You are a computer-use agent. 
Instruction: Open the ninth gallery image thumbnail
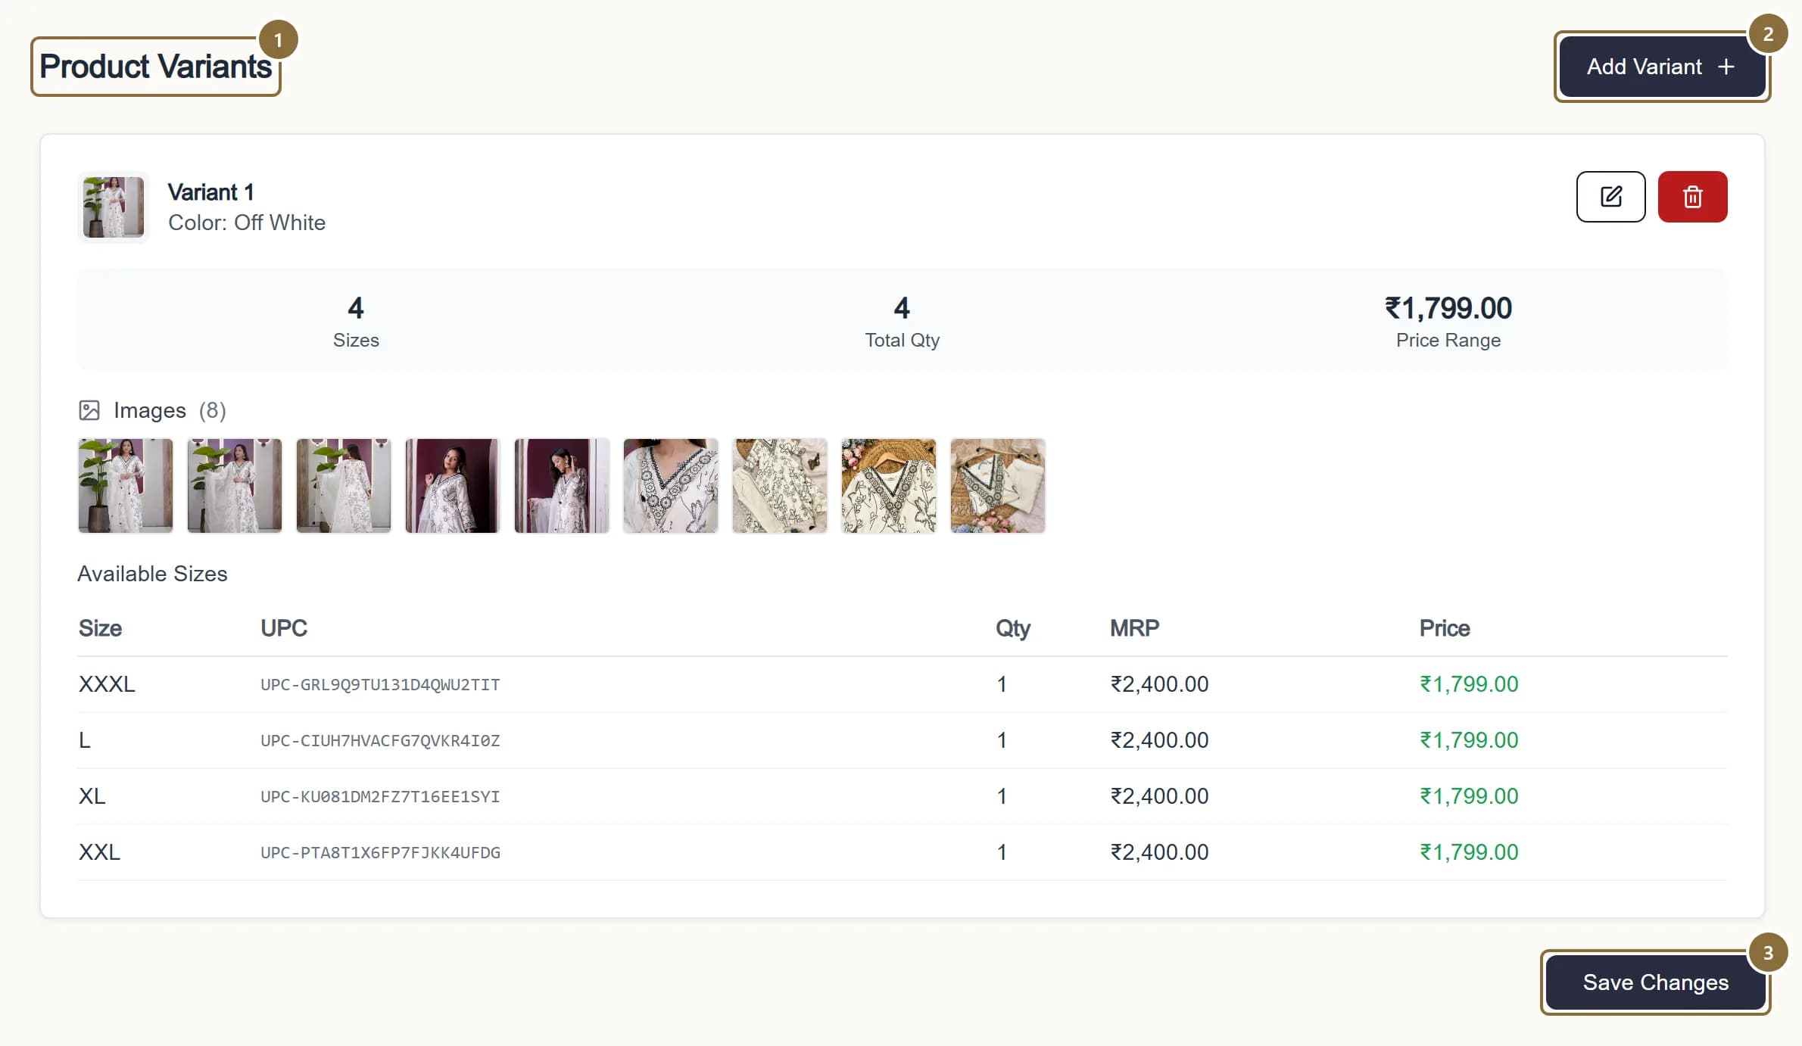click(998, 486)
